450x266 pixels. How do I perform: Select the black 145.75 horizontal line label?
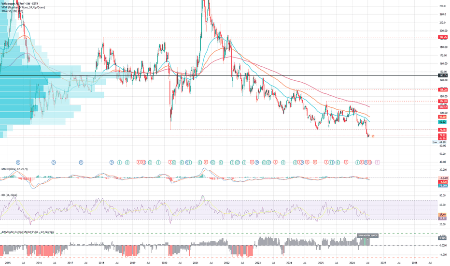pos(443,75)
